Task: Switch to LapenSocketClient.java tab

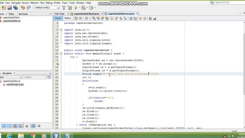Action: click(x=87, y=14)
